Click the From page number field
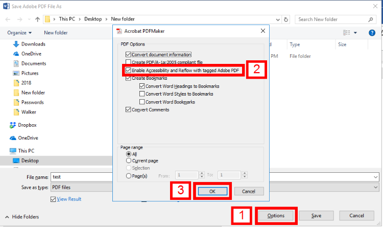 coord(186,175)
